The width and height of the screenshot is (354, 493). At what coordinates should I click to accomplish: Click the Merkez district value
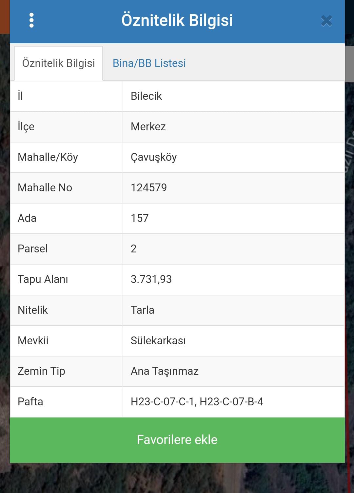(148, 127)
